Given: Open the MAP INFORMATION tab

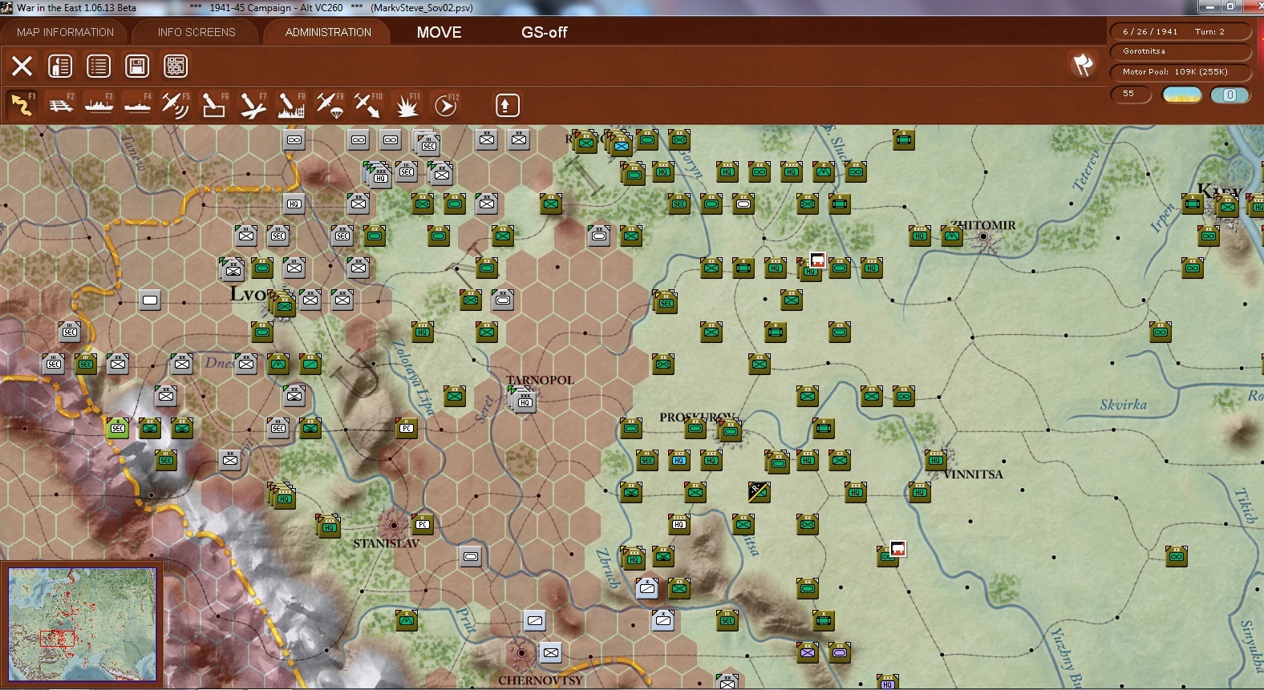Looking at the screenshot, I should 65,32.
